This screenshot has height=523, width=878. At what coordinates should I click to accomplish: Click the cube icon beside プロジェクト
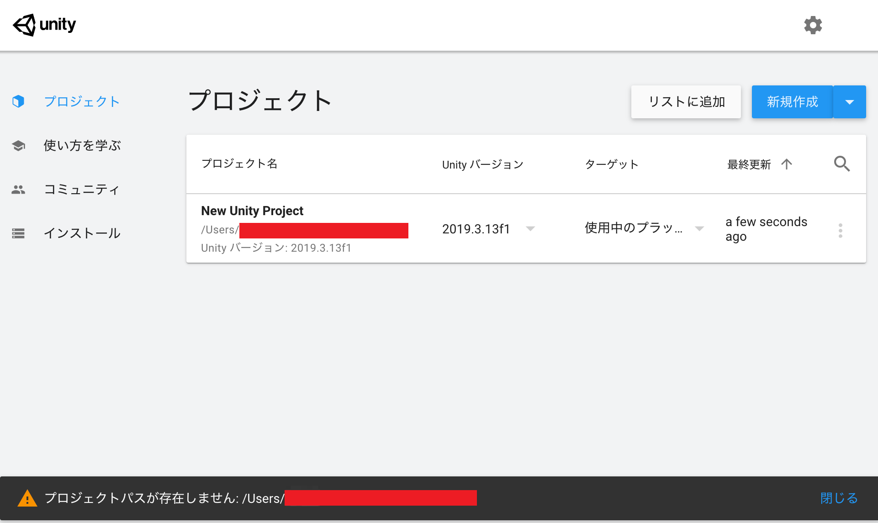(18, 101)
